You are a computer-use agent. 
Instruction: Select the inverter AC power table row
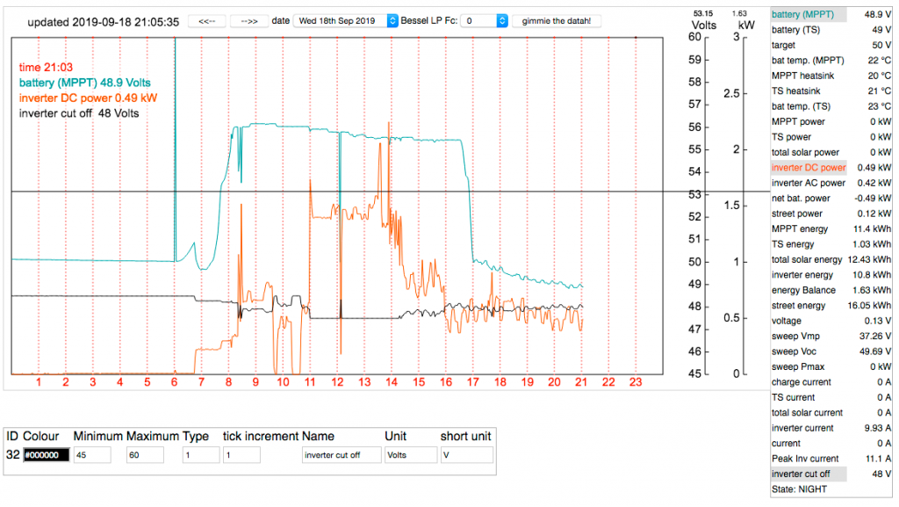point(832,183)
